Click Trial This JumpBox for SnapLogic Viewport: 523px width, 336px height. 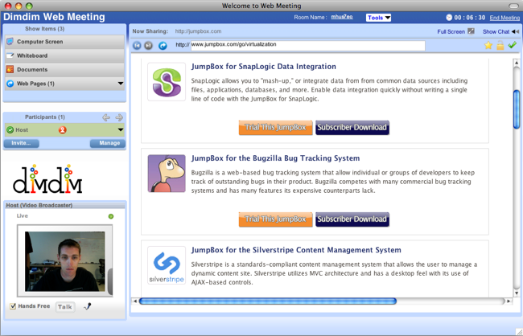coord(275,128)
